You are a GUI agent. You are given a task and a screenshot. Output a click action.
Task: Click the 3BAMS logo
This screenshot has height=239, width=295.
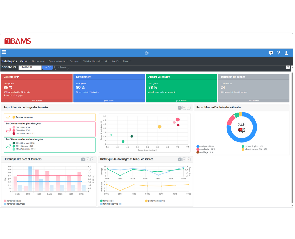click(x=18, y=41)
